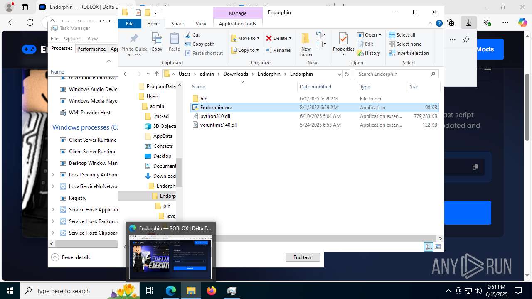
Task: Collapse the ribbon with chevron arrow
Action: coord(431,24)
